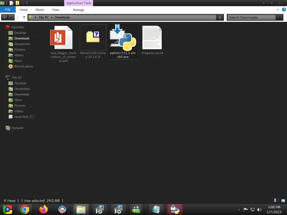Launch Google Chrome from the taskbar
The height and width of the screenshot is (215, 287).
click(25, 209)
